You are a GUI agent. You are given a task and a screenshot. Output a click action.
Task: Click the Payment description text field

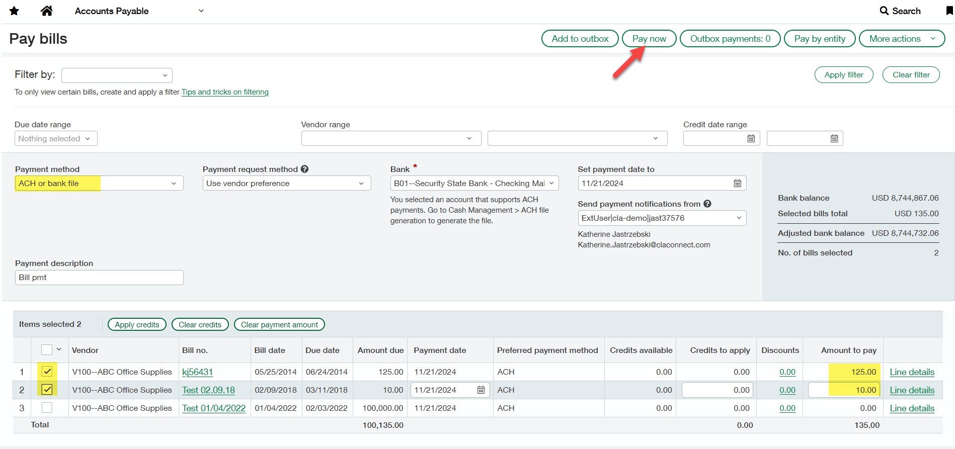pos(99,278)
